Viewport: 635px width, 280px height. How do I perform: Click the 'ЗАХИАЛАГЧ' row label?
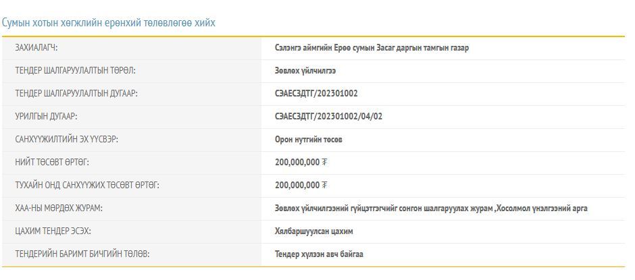click(x=36, y=48)
